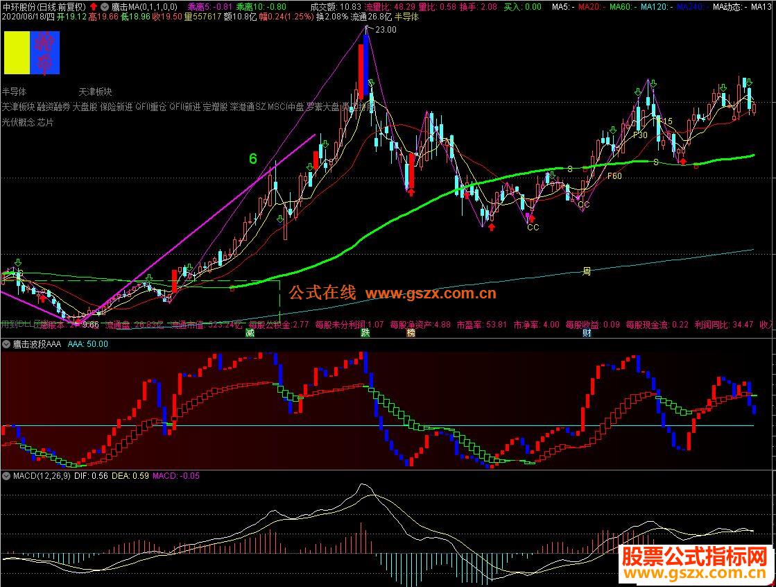Select the yellow color block
This screenshot has width=776, height=587.
point(17,53)
